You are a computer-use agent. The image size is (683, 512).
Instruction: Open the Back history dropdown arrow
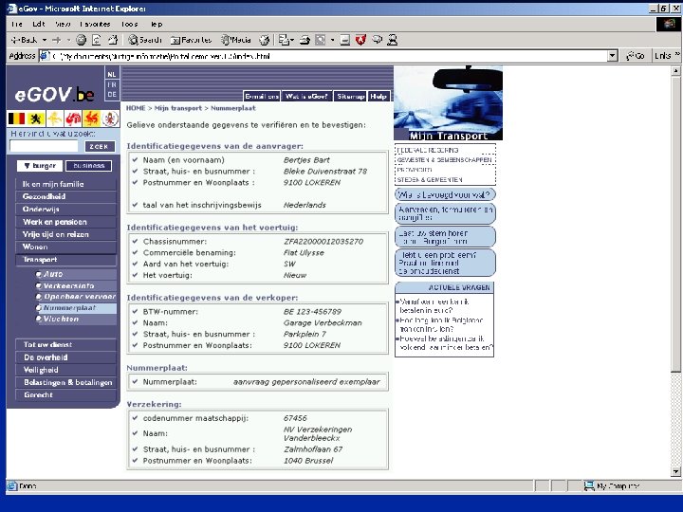(x=45, y=40)
